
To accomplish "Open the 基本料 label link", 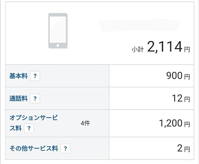I will click(x=19, y=76).
